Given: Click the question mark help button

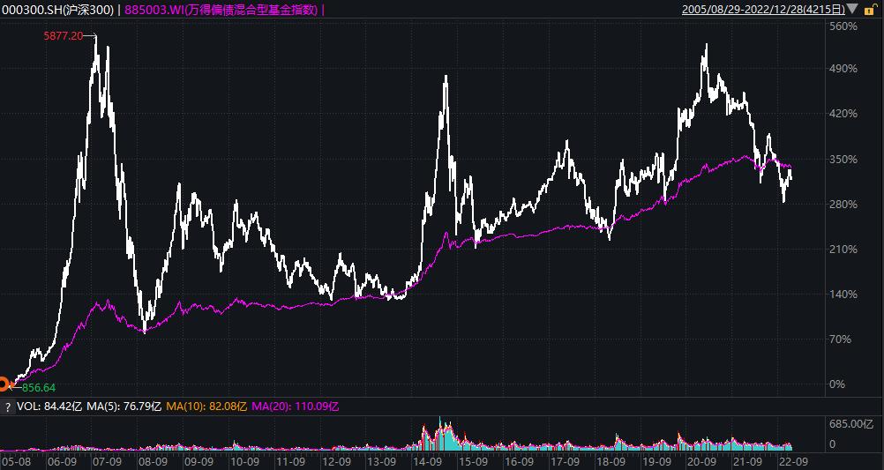Looking at the screenshot, I should (7, 407).
